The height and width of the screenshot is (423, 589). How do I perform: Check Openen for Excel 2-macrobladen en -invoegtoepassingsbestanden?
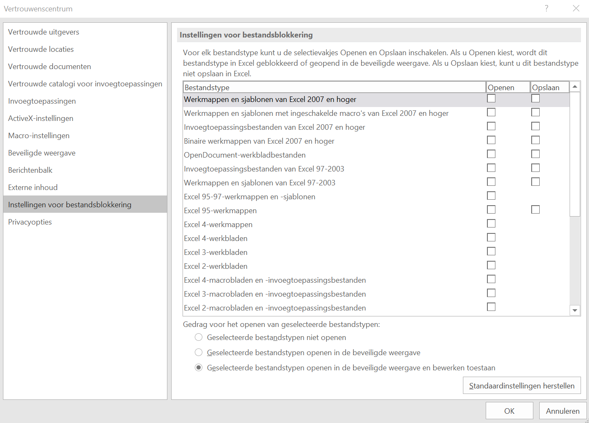pos(491,307)
